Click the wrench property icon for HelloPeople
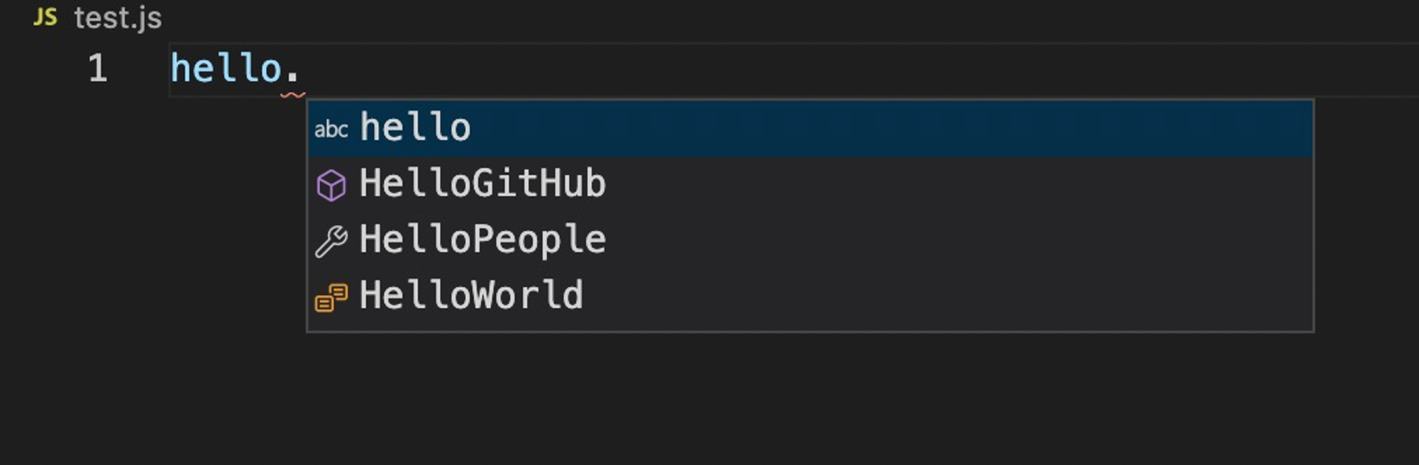The width and height of the screenshot is (1419, 465). (x=331, y=241)
